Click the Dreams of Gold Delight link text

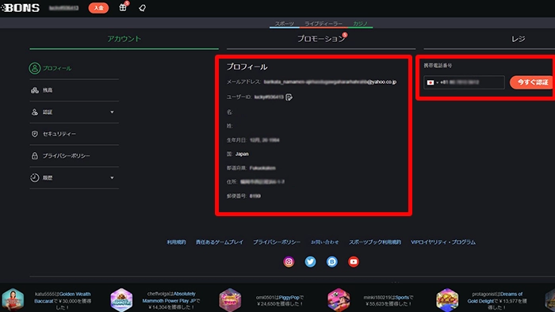point(496,298)
